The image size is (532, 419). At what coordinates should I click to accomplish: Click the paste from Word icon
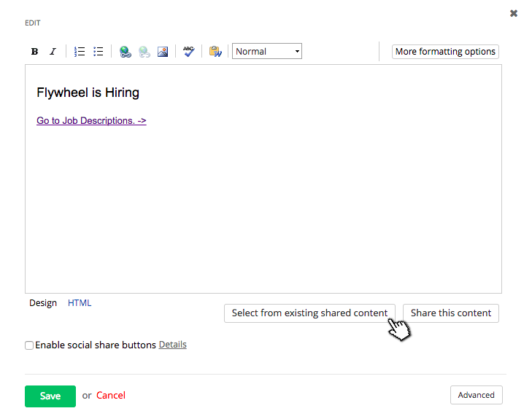pyautogui.click(x=215, y=52)
